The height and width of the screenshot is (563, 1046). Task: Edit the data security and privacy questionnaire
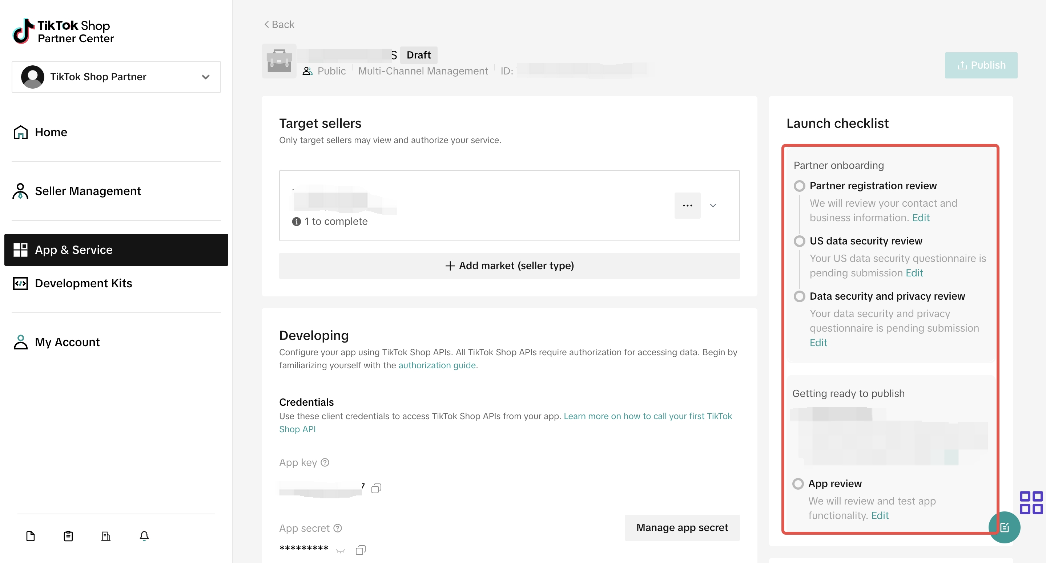click(x=818, y=343)
